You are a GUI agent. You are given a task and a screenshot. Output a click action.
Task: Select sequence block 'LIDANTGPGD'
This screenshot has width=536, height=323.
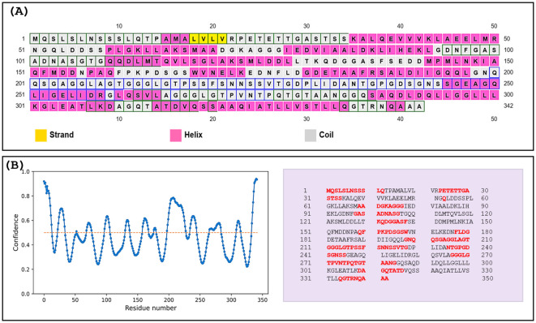pos(450,248)
